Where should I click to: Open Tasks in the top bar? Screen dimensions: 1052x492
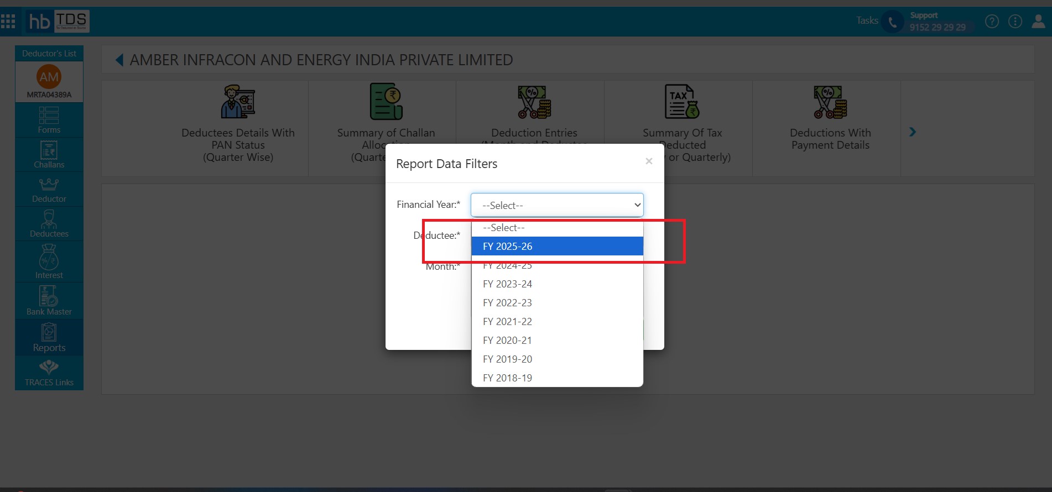click(867, 20)
